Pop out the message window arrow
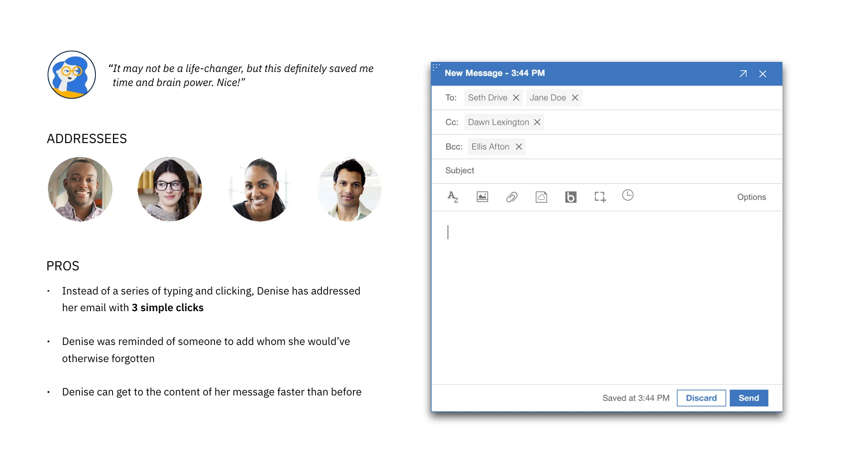 pyautogui.click(x=743, y=74)
